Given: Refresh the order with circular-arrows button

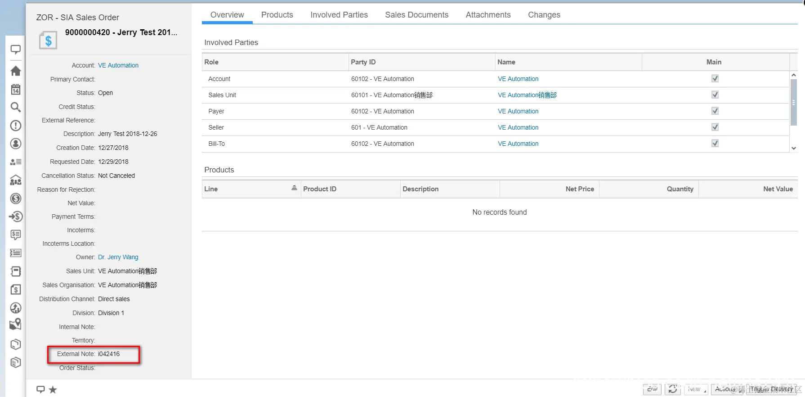Looking at the screenshot, I should click(673, 389).
